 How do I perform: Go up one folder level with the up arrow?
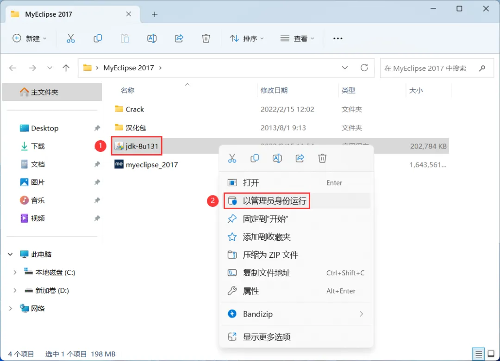pos(66,68)
